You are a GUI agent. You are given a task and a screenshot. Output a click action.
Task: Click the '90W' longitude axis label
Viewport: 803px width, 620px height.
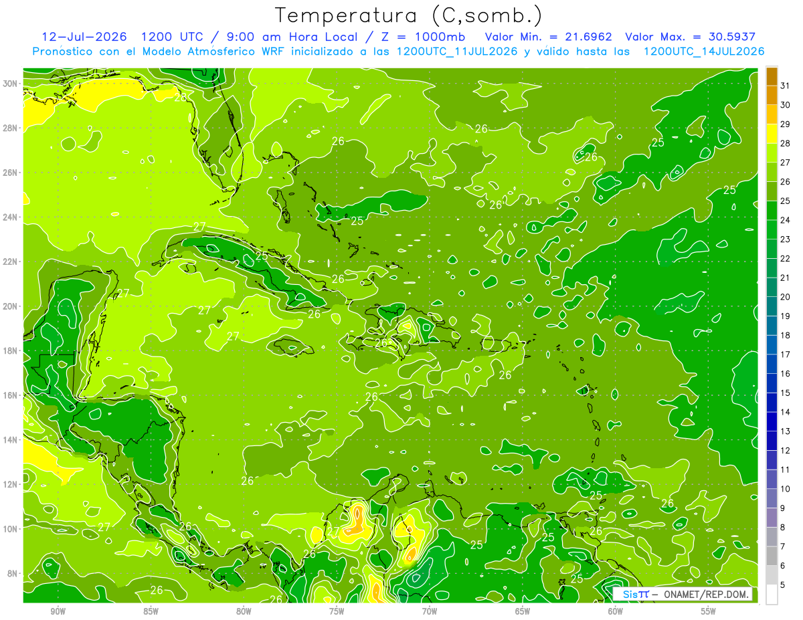[58, 611]
